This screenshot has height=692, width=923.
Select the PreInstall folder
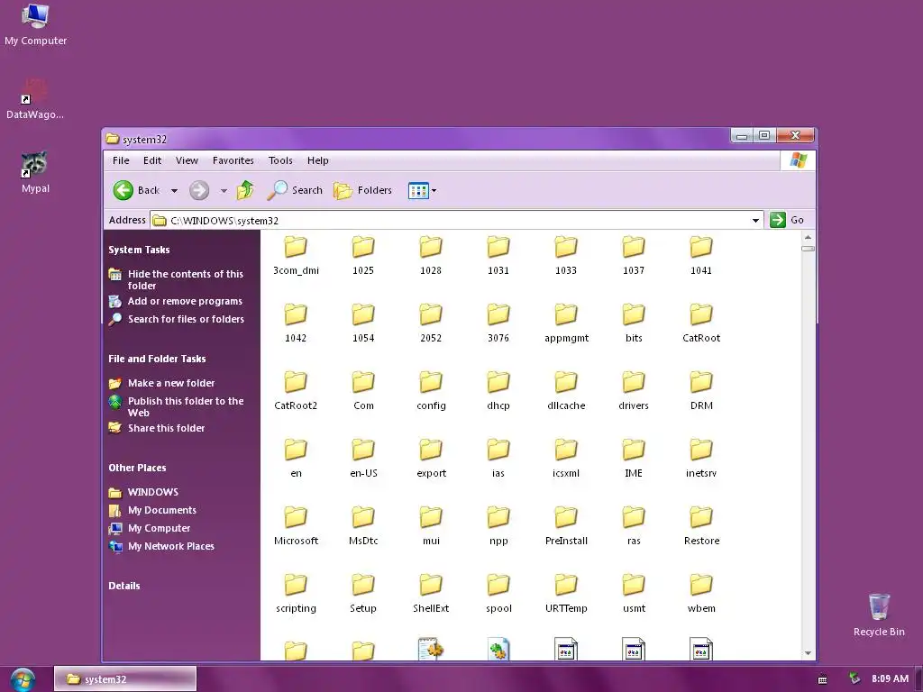[566, 526]
